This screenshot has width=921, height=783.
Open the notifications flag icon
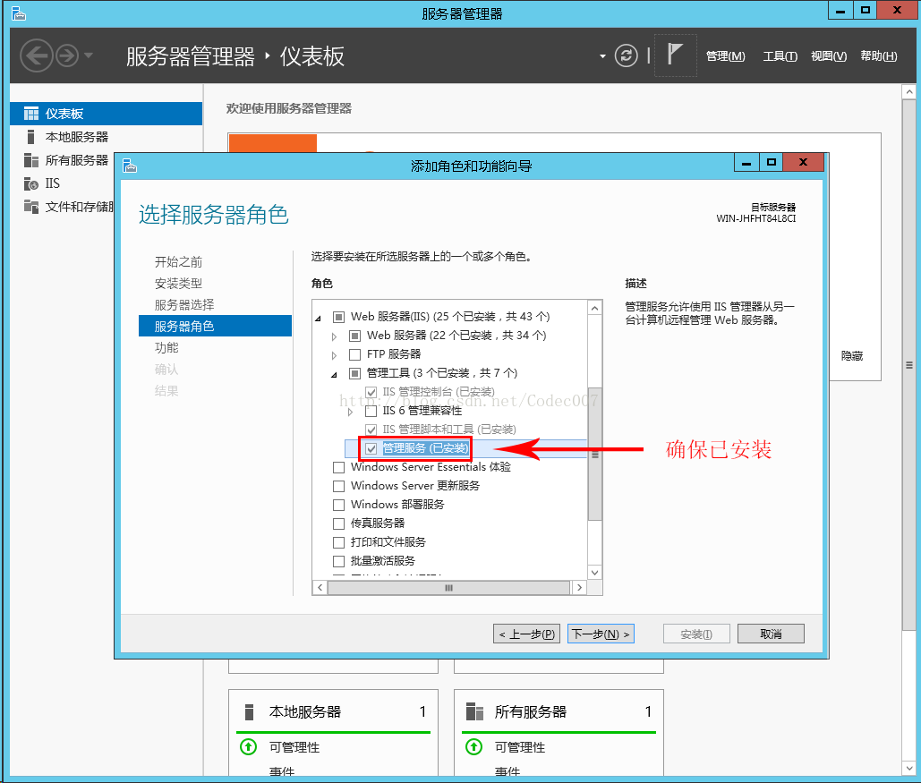[675, 55]
